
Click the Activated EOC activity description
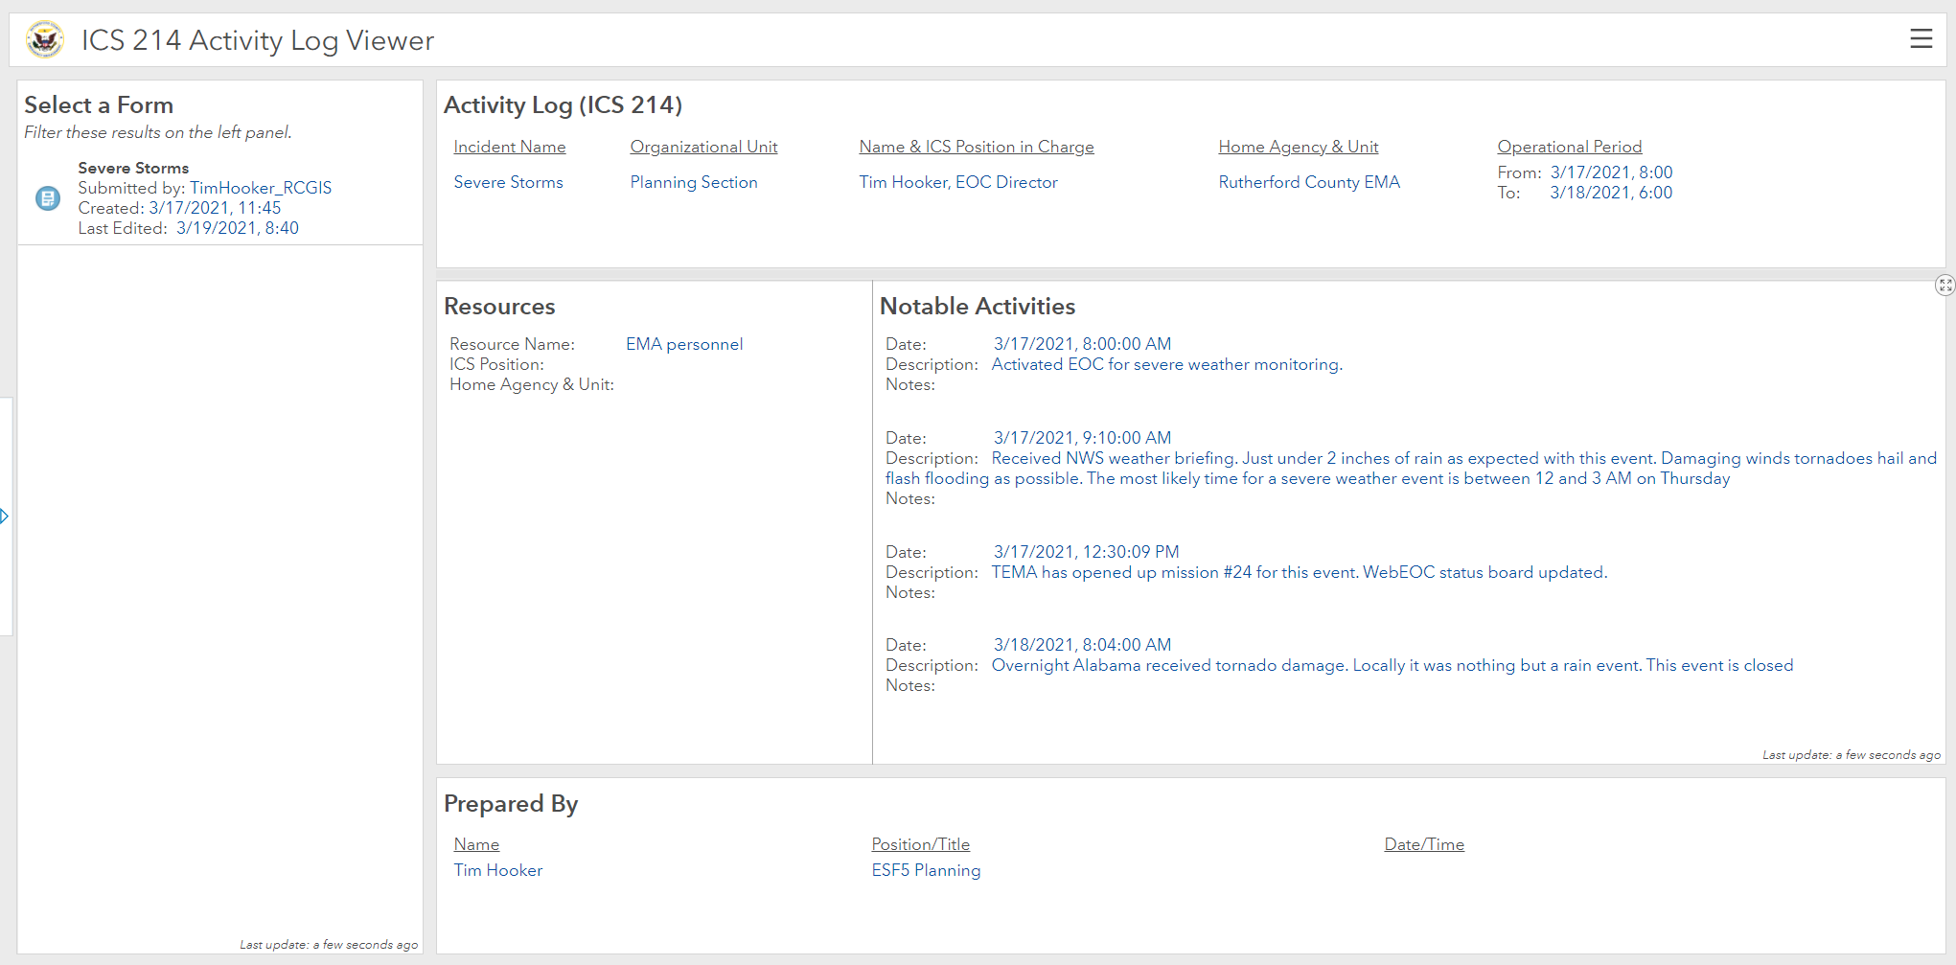[x=1166, y=364]
